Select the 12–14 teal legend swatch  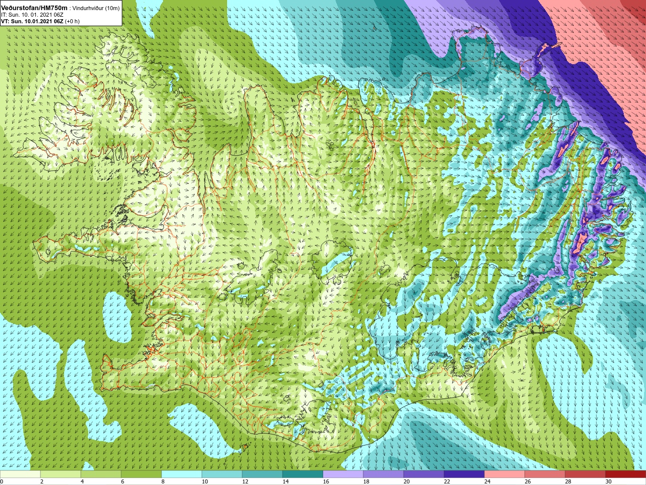(x=262, y=474)
